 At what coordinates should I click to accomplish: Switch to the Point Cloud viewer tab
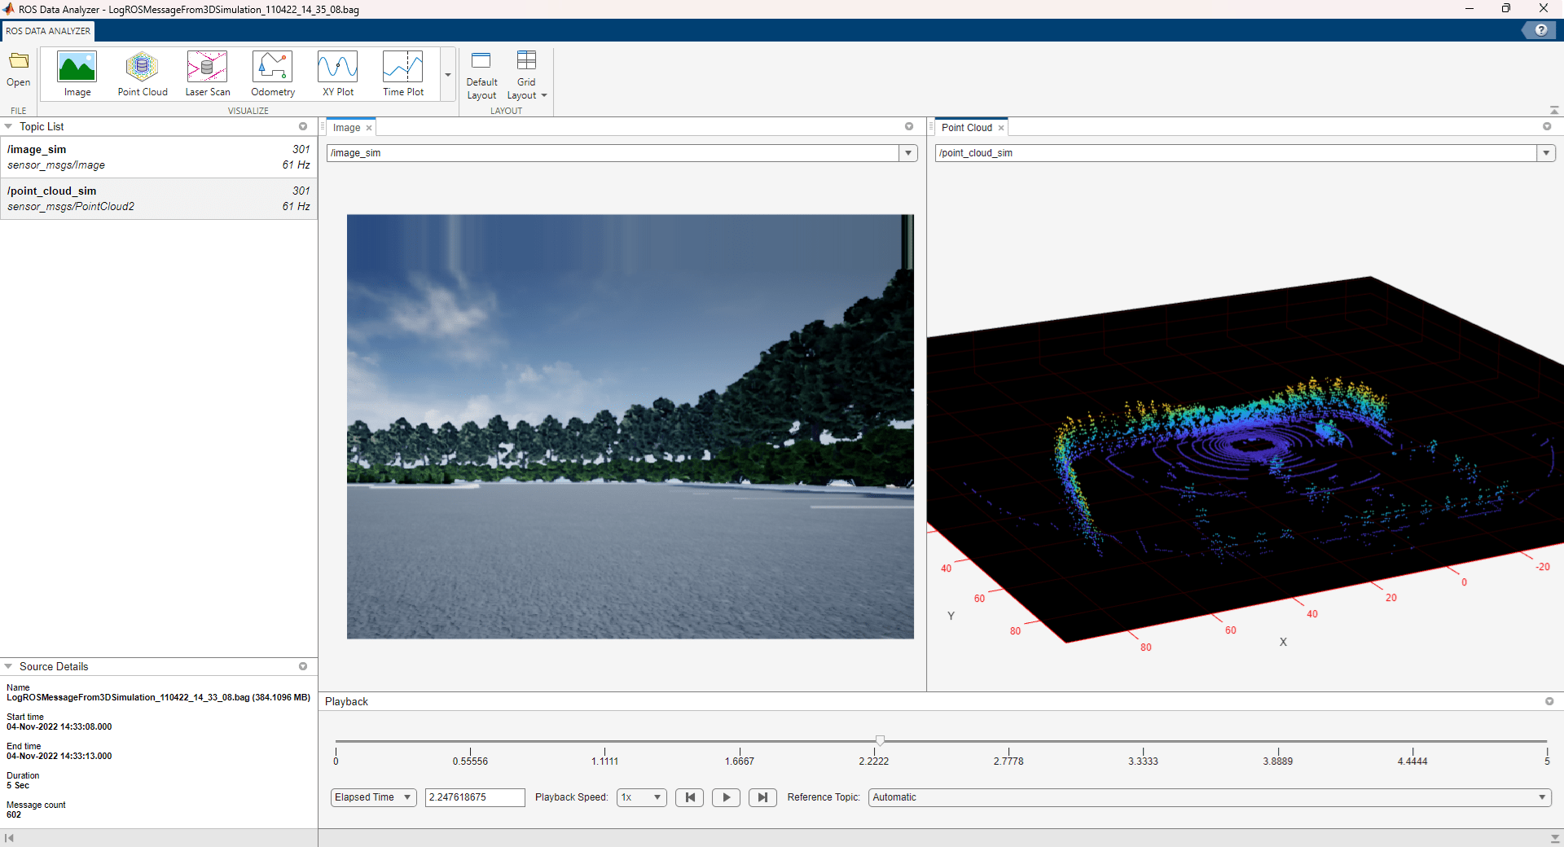pyautogui.click(x=969, y=127)
